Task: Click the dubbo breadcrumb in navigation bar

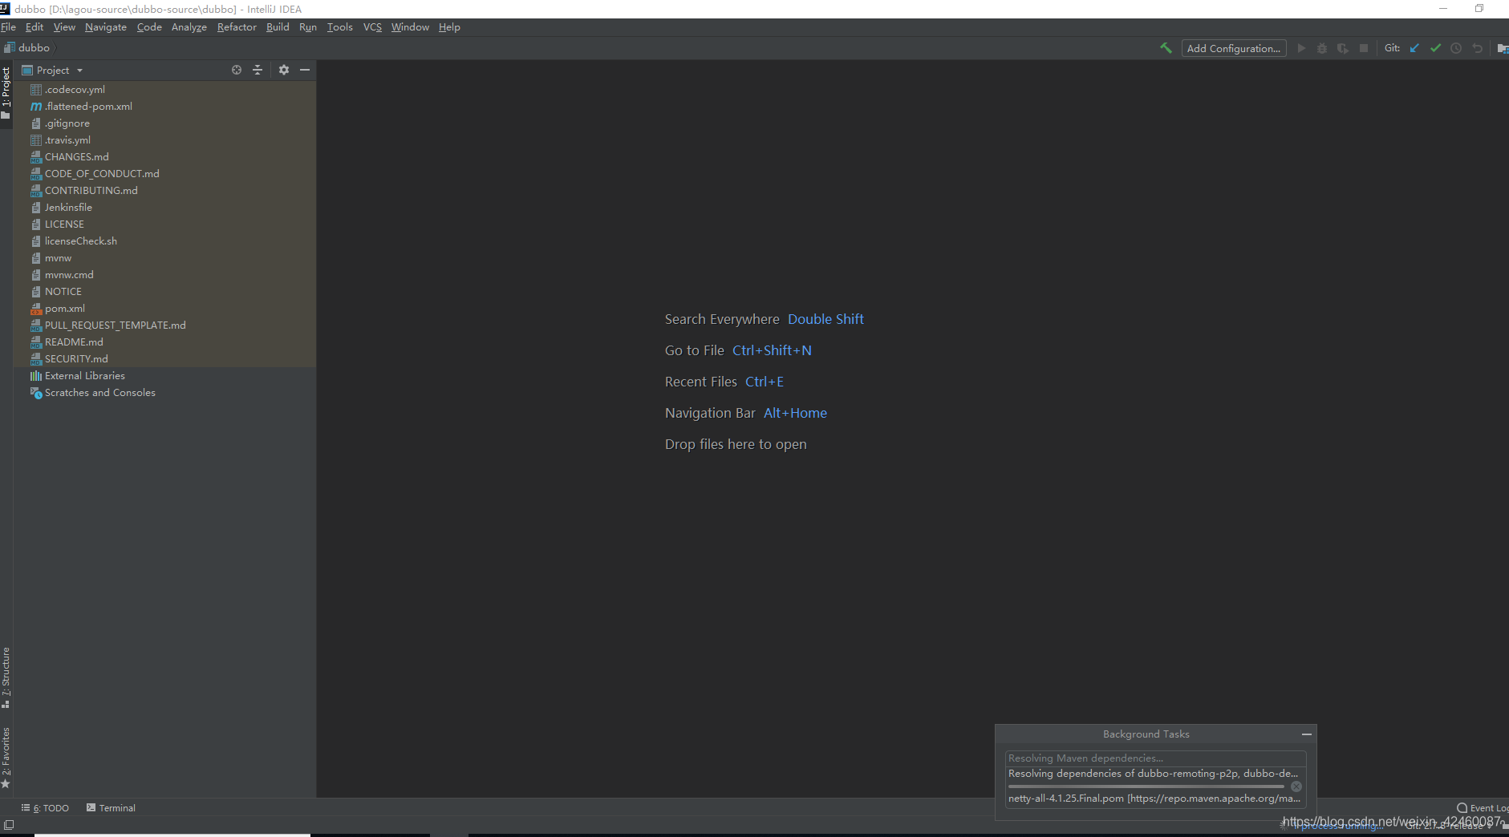Action: tap(27, 48)
